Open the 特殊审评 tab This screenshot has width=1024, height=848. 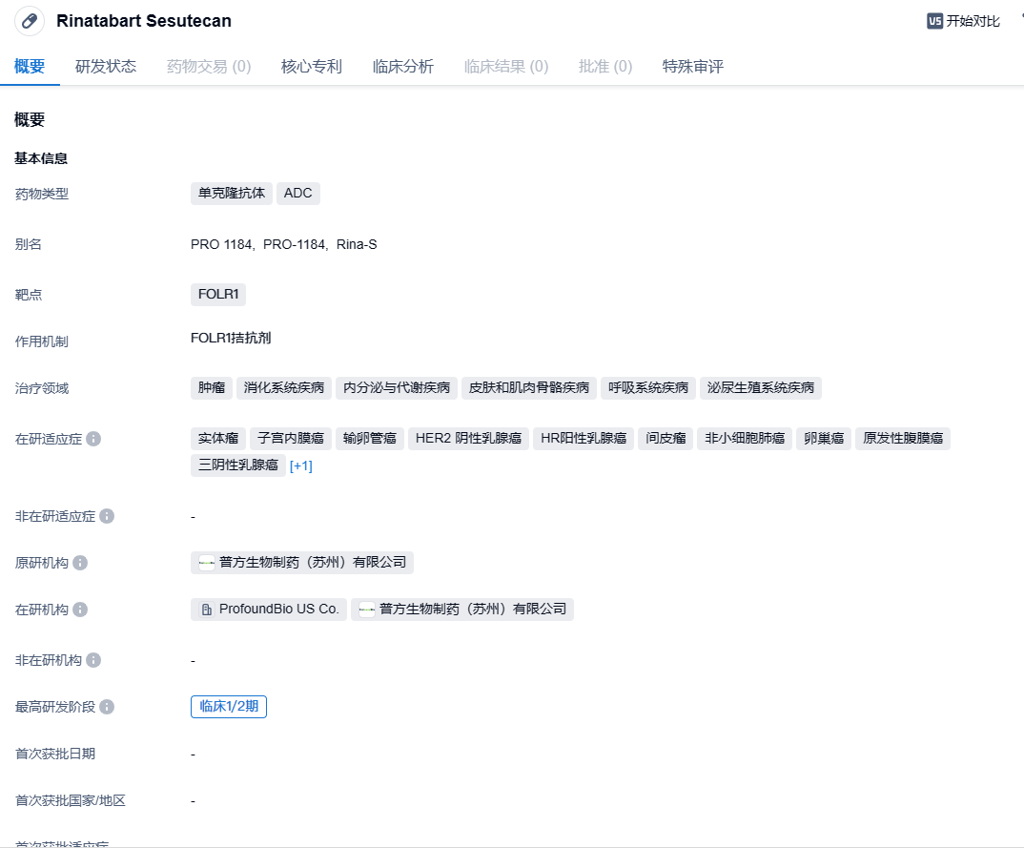(692, 66)
